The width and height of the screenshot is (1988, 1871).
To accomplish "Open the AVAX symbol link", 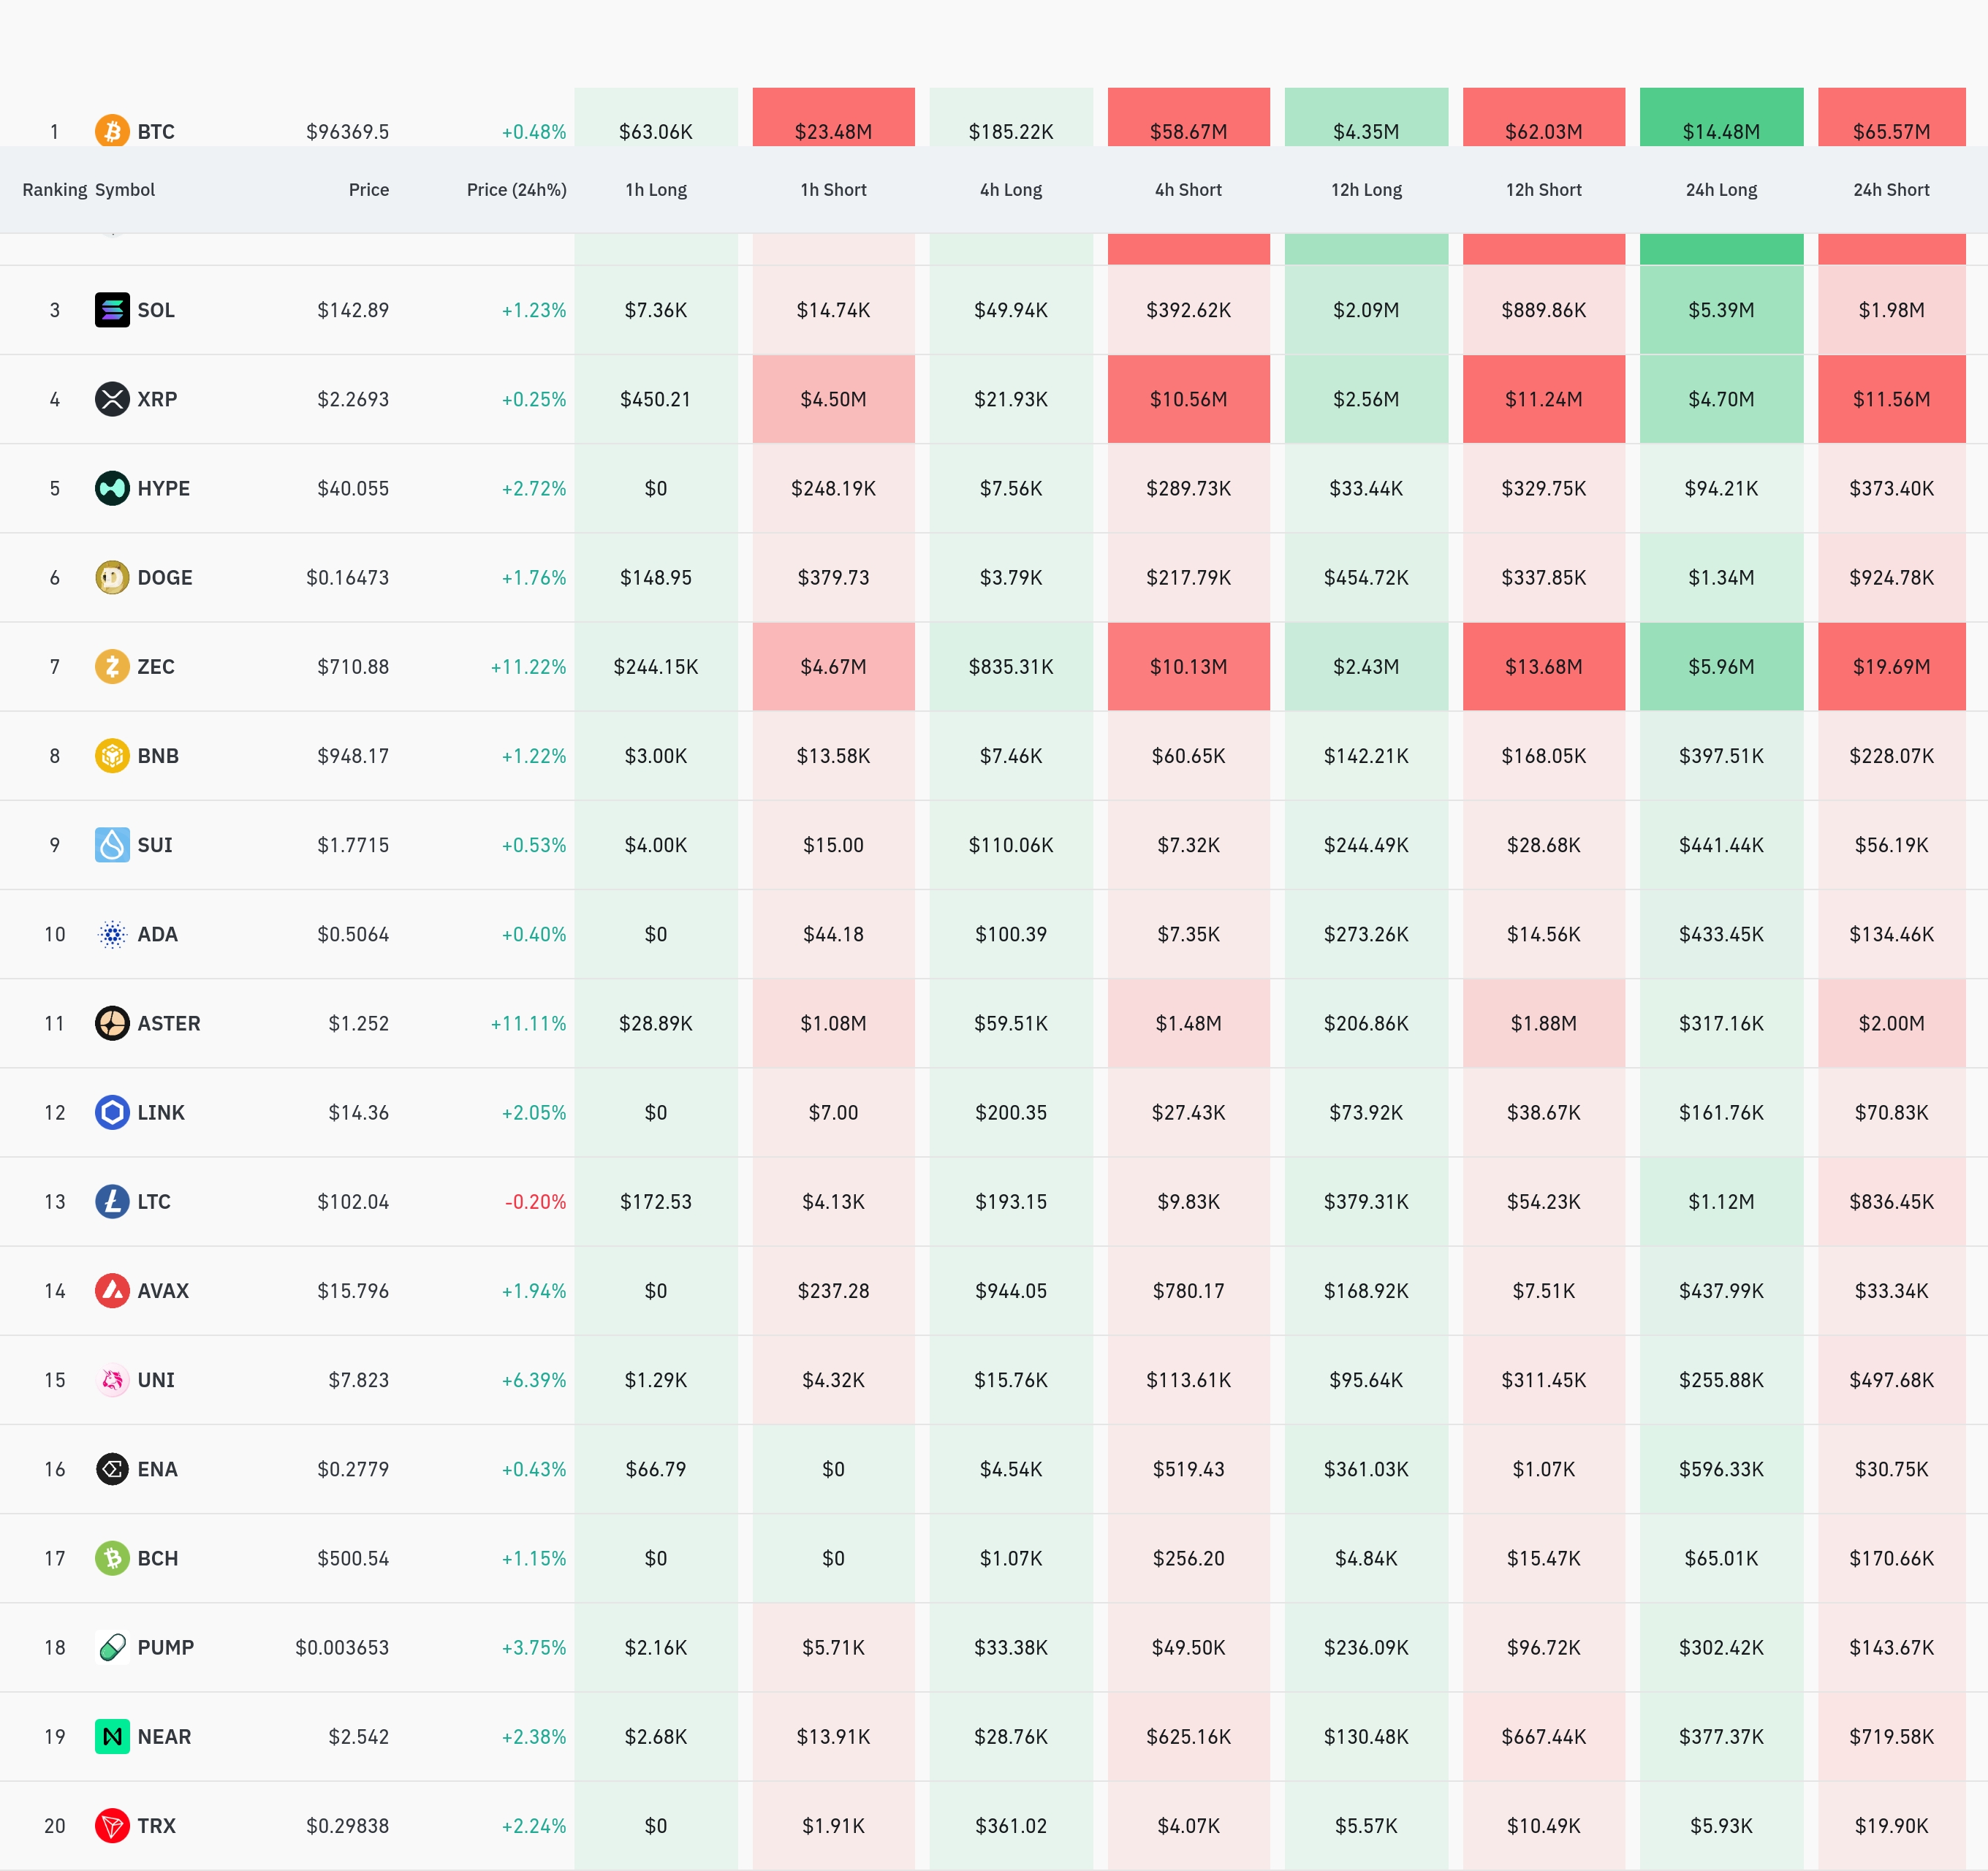I will click(163, 1290).
